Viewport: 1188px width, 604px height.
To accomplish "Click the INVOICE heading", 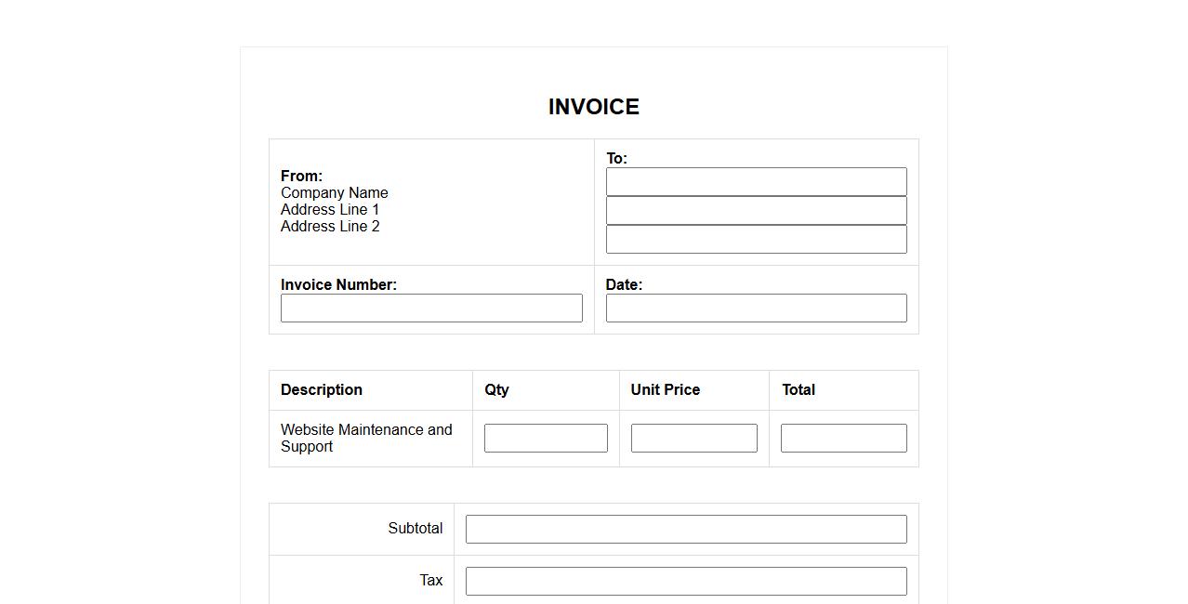I will coord(593,107).
